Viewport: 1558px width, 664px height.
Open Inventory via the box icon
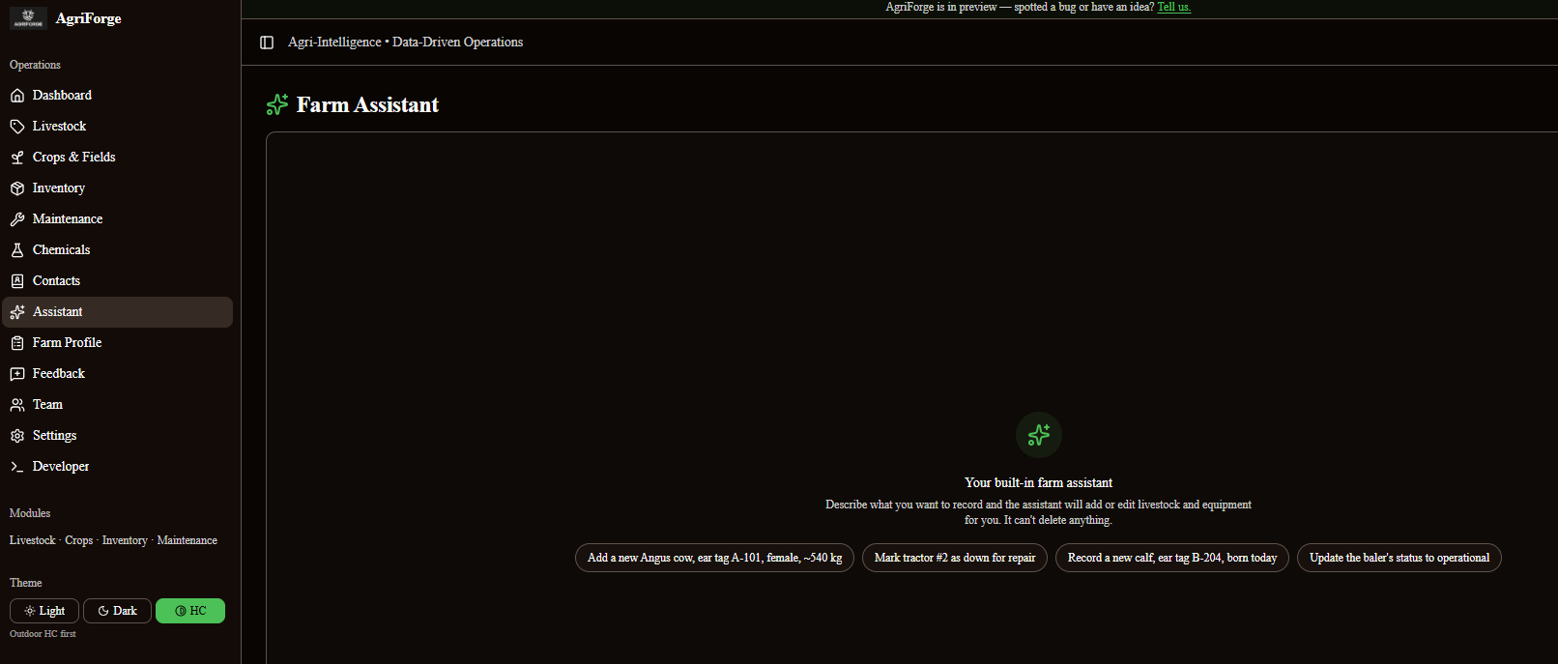(x=17, y=188)
